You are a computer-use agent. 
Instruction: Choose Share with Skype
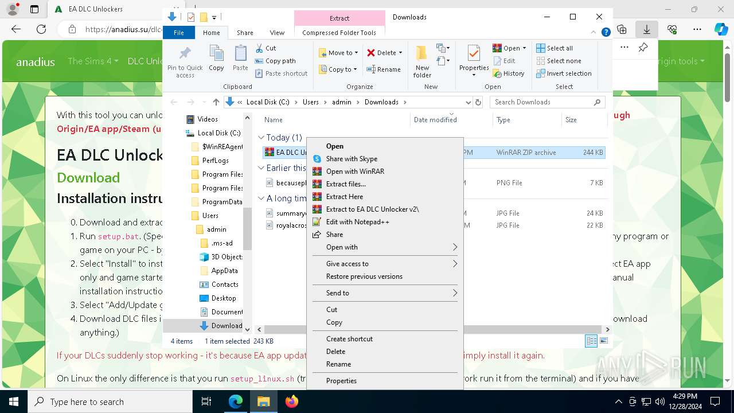coord(385,159)
